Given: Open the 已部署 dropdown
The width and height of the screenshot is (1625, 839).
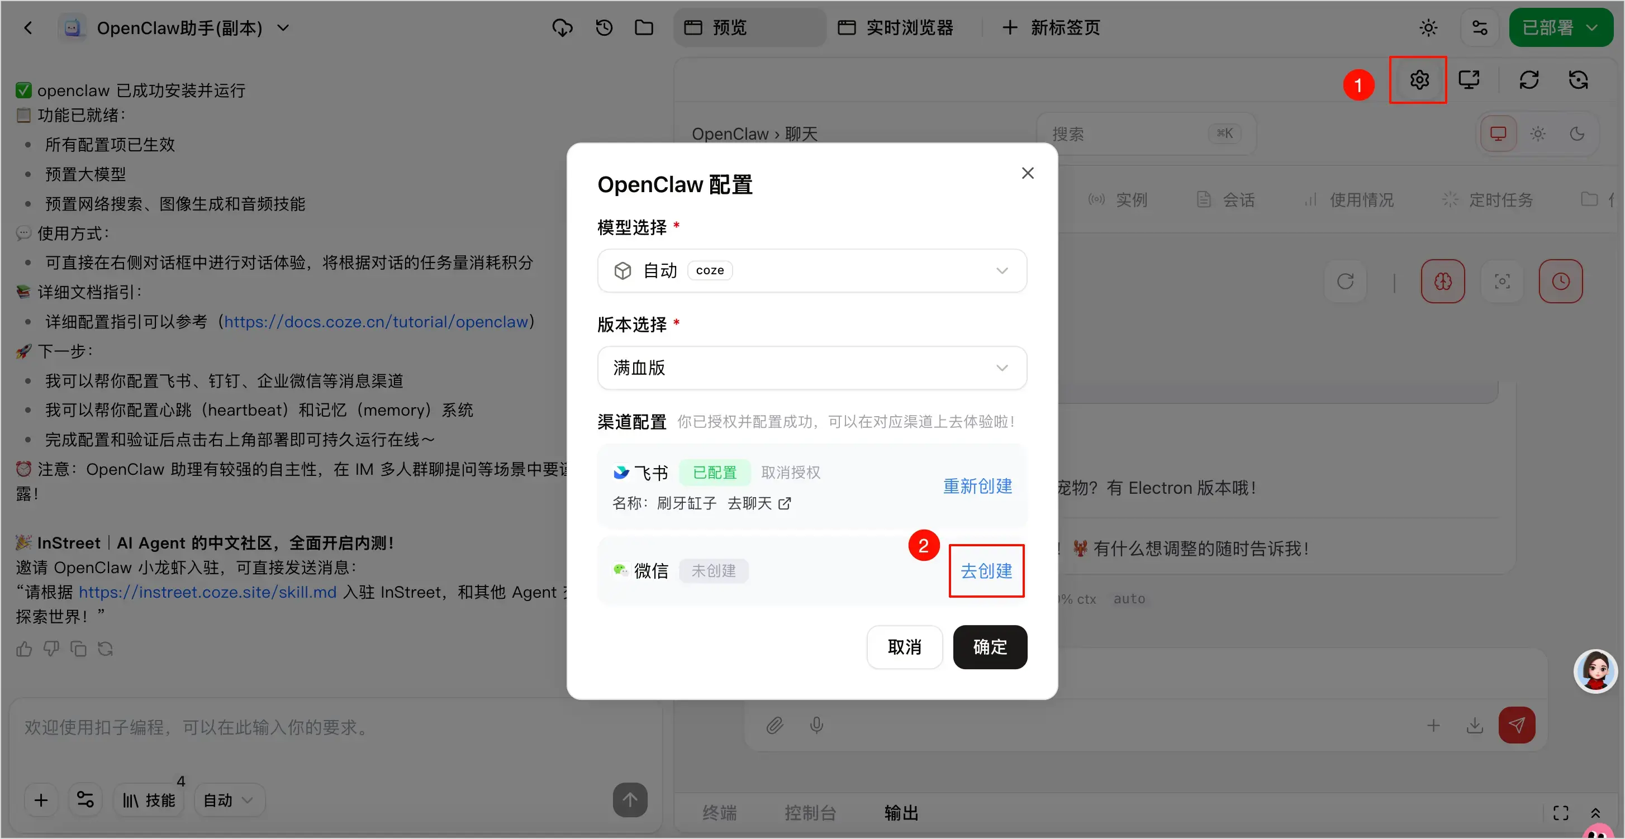Looking at the screenshot, I should click(x=1561, y=28).
